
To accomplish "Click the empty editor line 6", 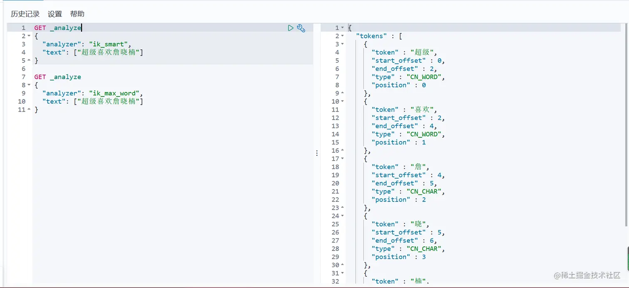I will coord(173,69).
